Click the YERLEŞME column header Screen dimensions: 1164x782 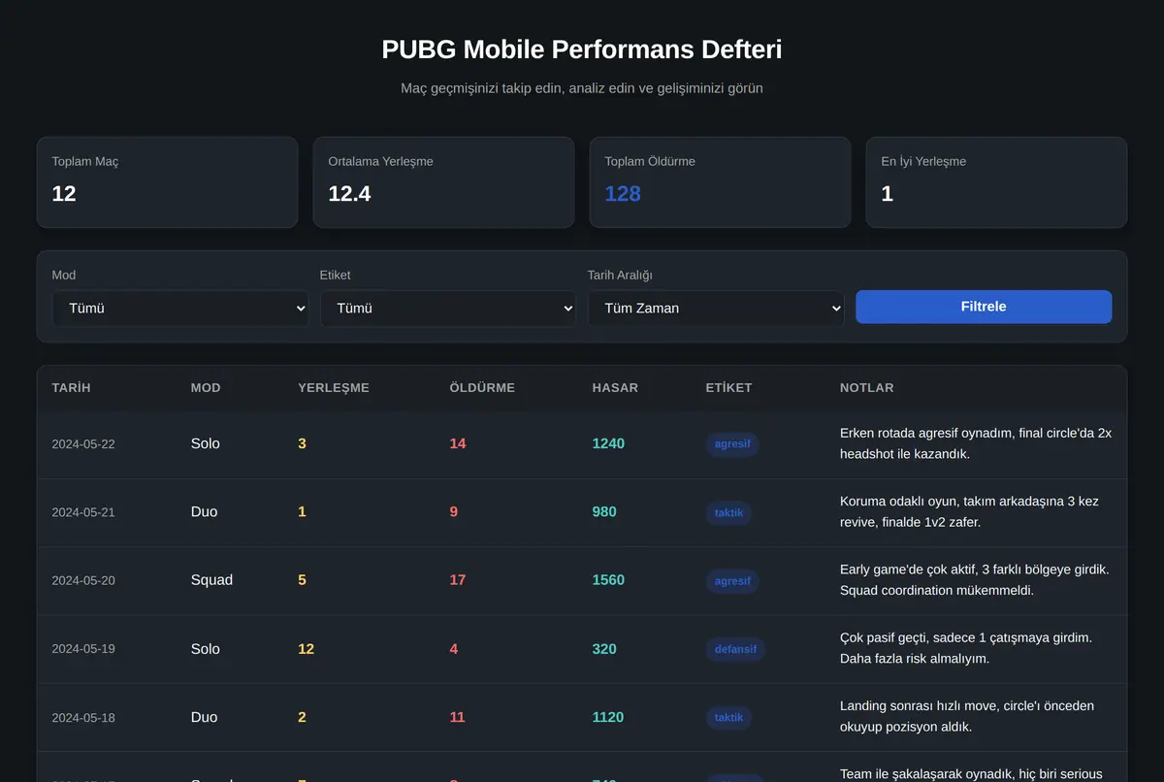pyautogui.click(x=334, y=387)
